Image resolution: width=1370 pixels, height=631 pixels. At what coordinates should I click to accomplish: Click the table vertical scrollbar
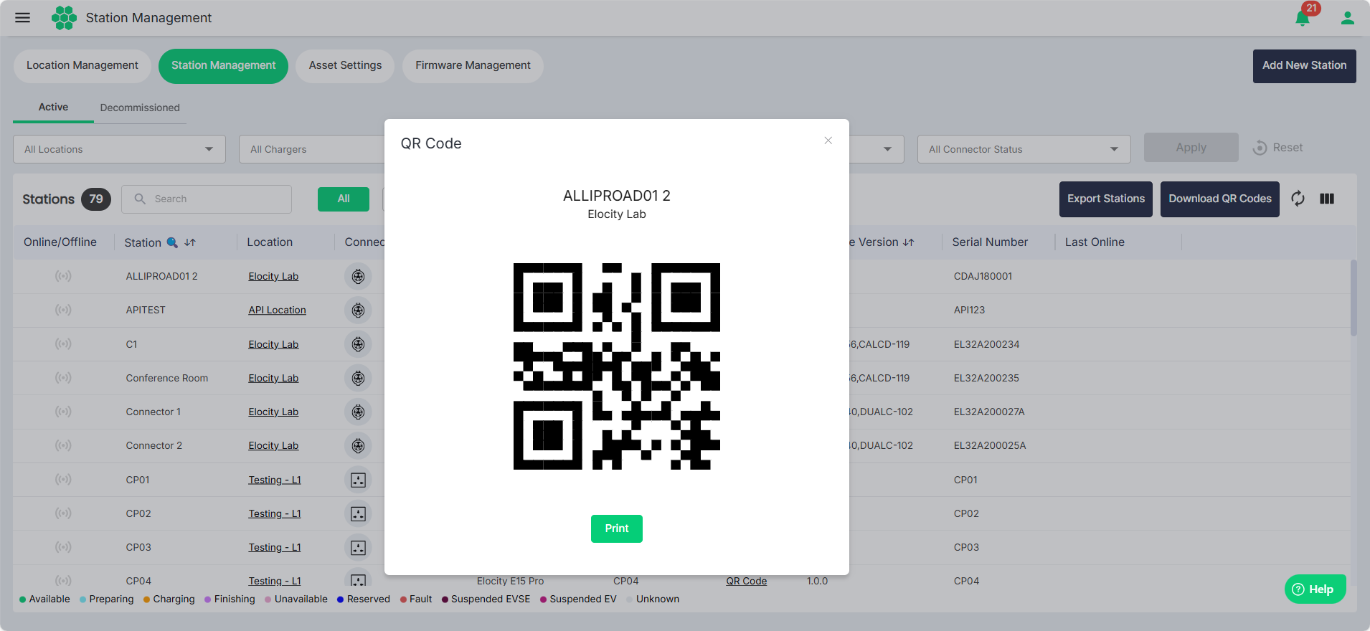pyautogui.click(x=1354, y=298)
